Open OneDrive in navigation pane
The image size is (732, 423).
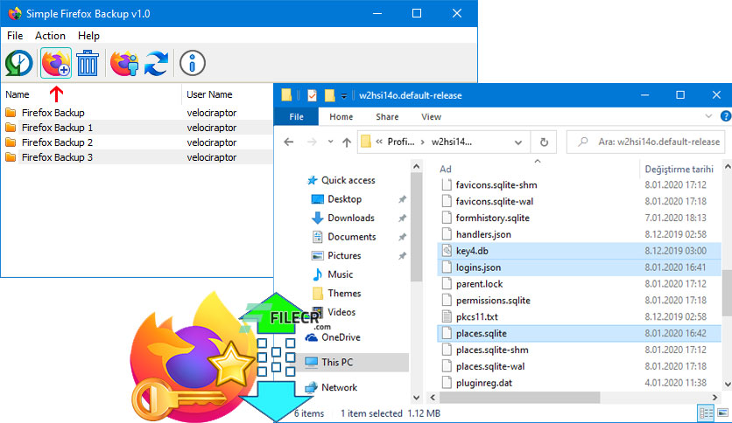coord(341,337)
